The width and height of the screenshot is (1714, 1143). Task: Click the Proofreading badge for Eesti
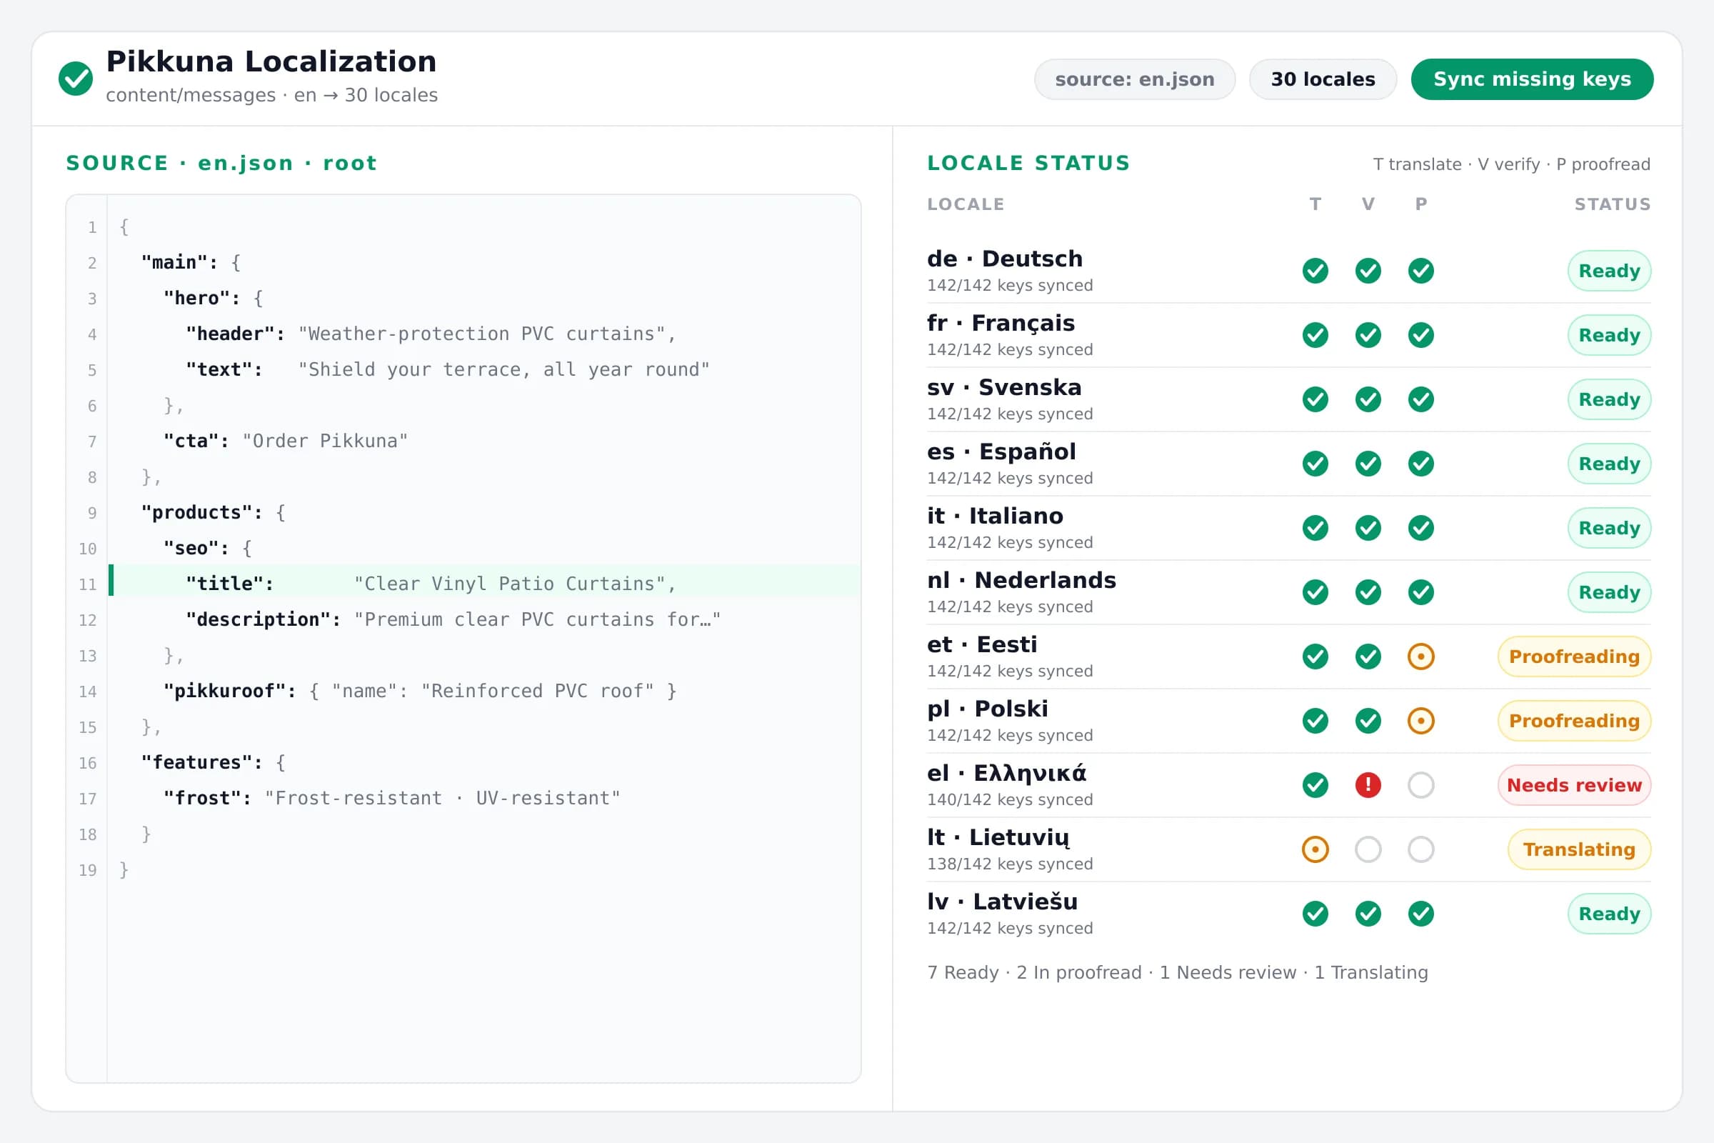coord(1574,657)
